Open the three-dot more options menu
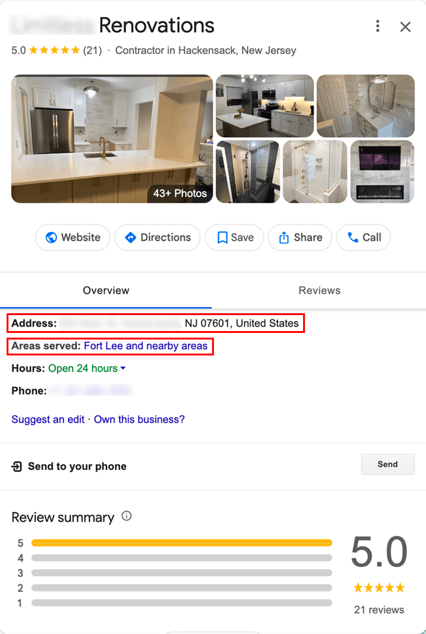Image resolution: width=426 pixels, height=634 pixels. click(x=378, y=26)
